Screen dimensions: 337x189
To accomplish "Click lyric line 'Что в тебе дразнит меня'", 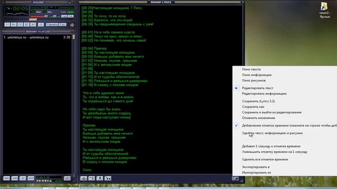I will (103, 93).
